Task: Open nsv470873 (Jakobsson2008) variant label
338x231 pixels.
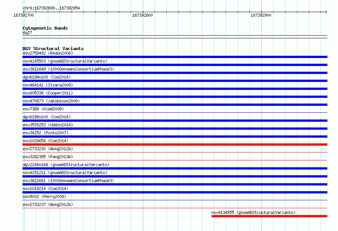Action: (x=51, y=101)
